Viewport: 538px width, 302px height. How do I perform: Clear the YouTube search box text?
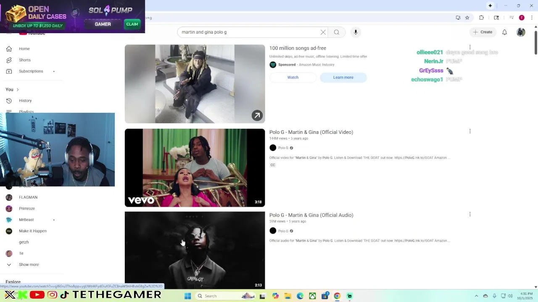pos(323,32)
